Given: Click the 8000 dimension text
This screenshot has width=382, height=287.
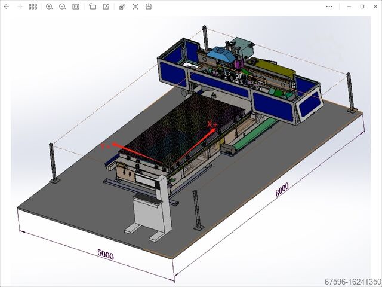Looking at the screenshot, I should tap(282, 190).
